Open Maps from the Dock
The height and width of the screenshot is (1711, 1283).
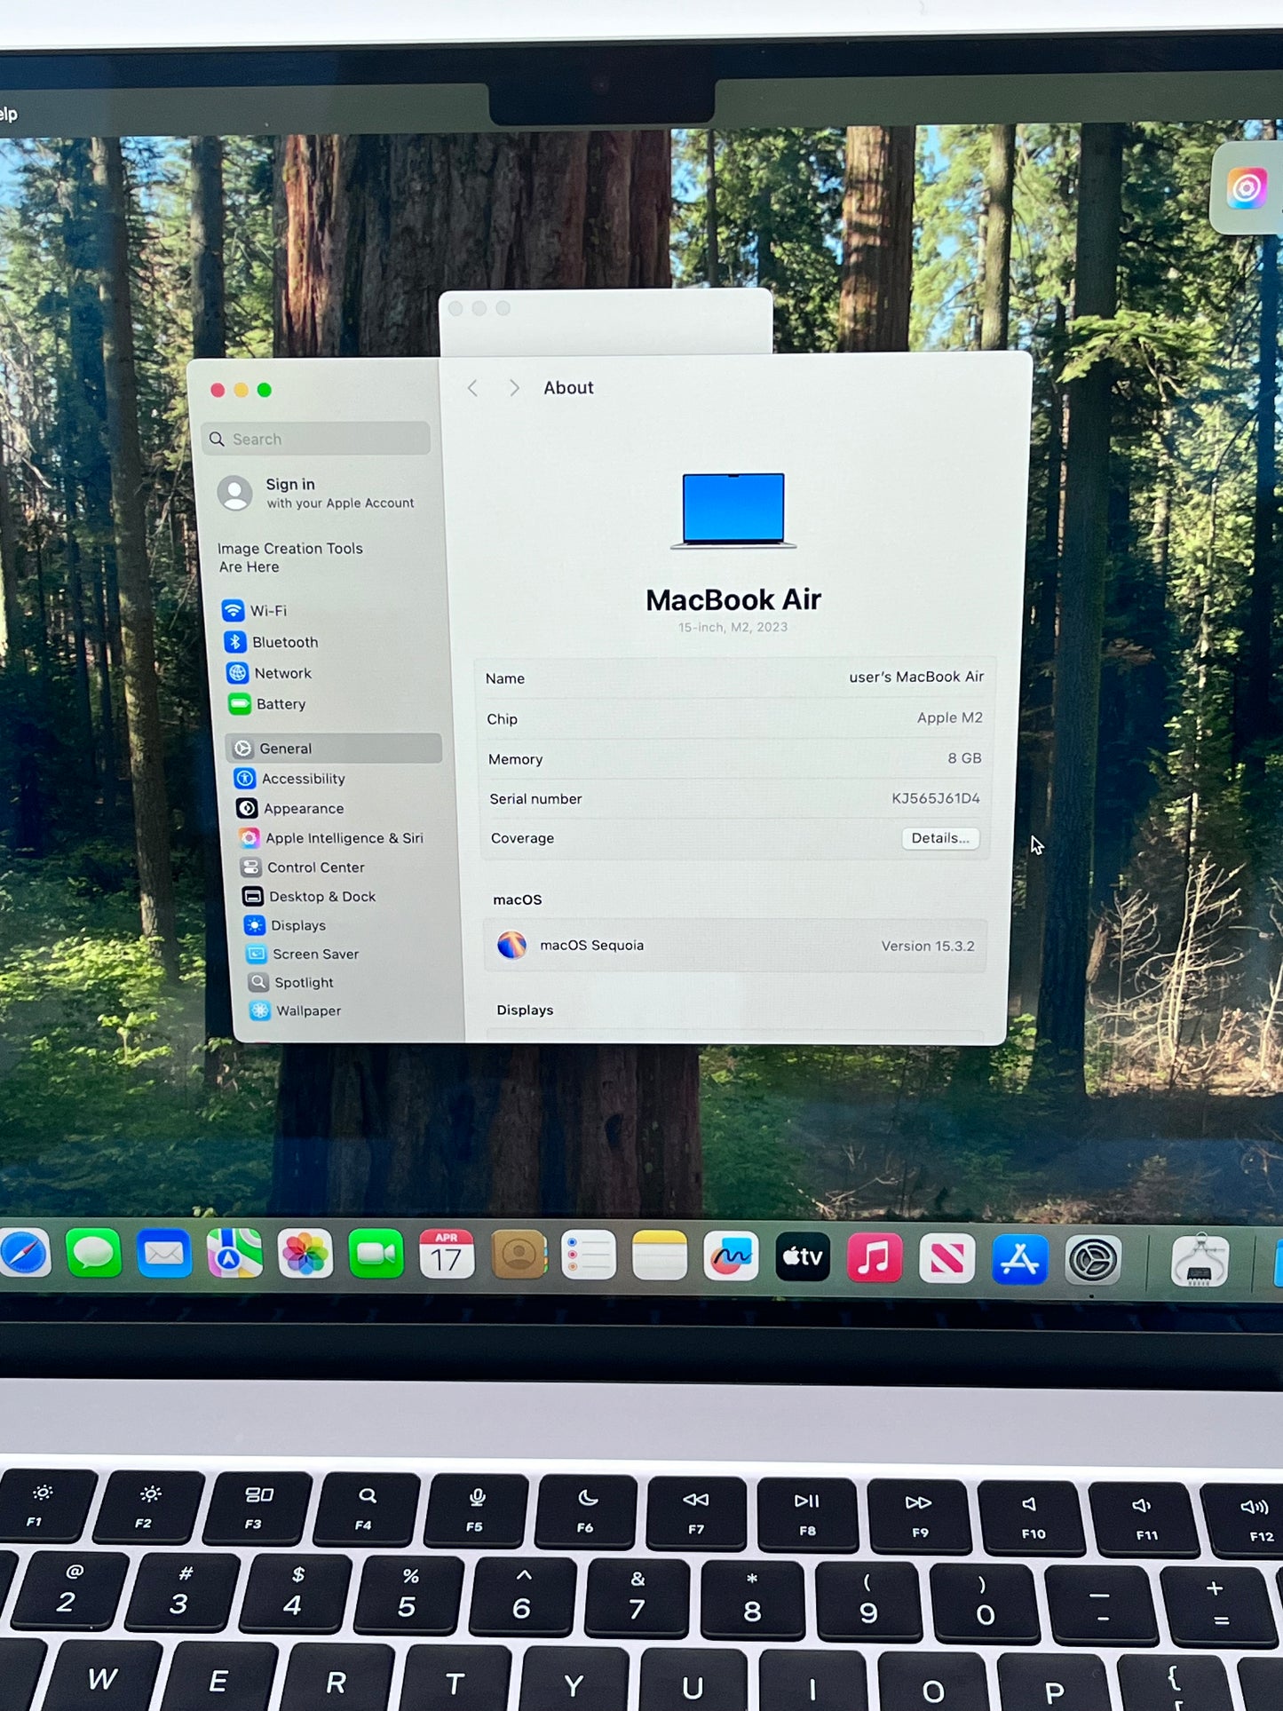[x=234, y=1254]
